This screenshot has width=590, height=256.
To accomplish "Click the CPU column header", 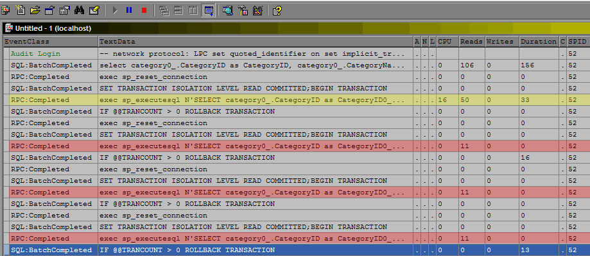I will (x=447, y=42).
